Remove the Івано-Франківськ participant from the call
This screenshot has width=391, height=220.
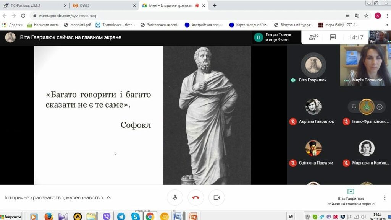(379, 107)
